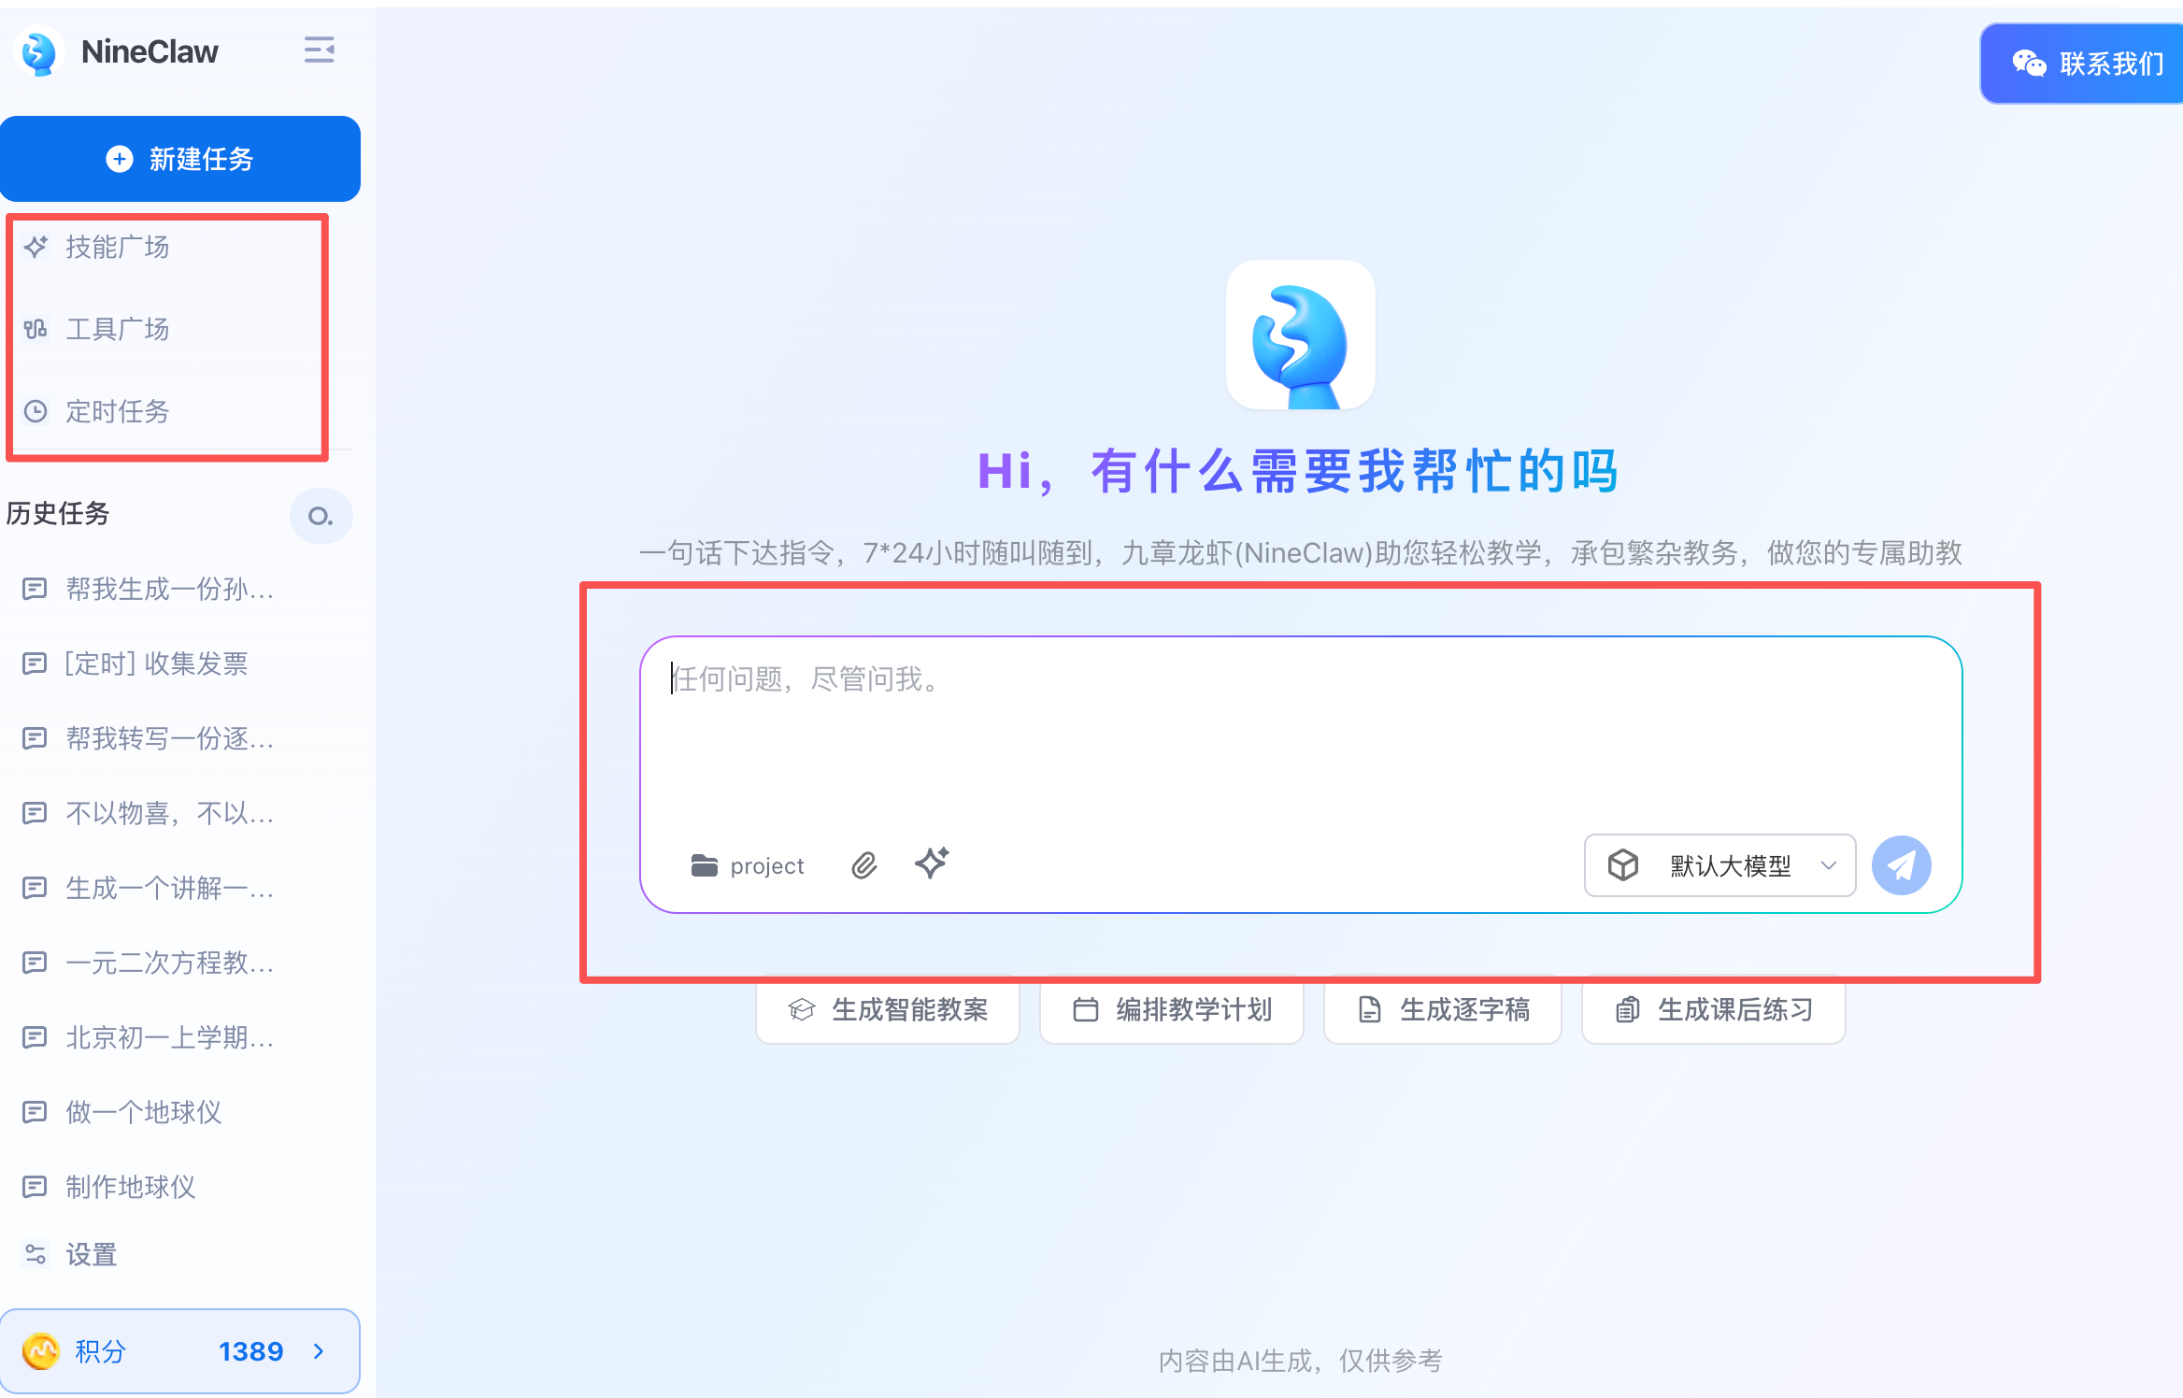
Task: Open the 工具广场 tools plaza
Action: point(118,329)
